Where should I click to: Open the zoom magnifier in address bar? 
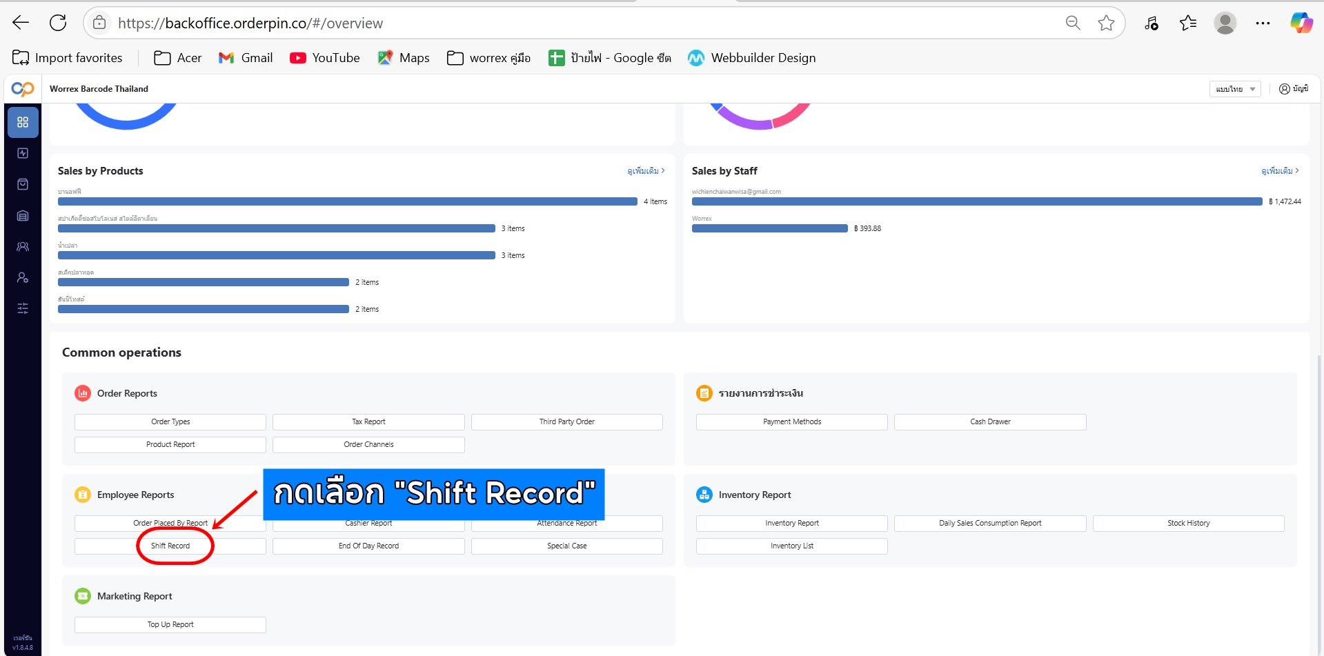[1073, 23]
